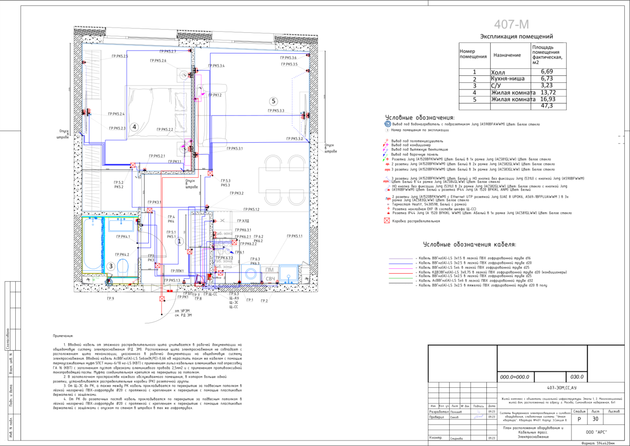Click the СВЧ microwave label box
630x446 pixels.
pyautogui.click(x=270, y=279)
